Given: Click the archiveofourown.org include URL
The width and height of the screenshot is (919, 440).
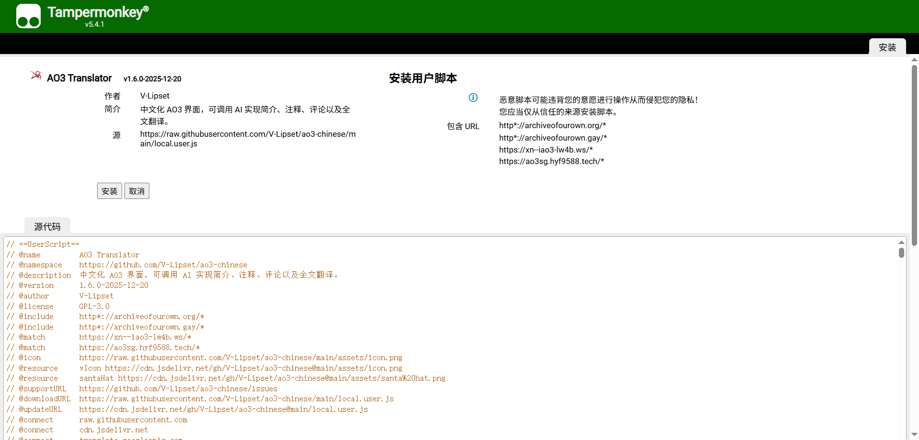Looking at the screenshot, I should click(552, 125).
